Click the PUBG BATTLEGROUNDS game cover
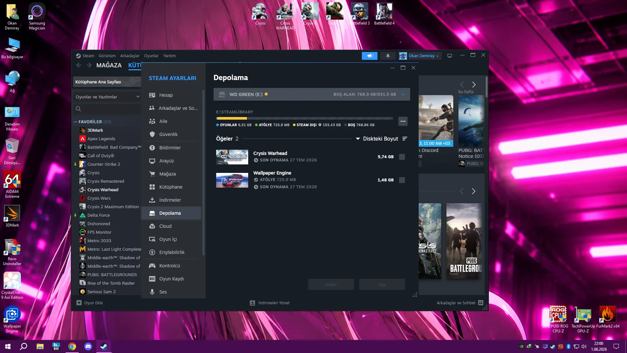Screen dimensions: 627x353 464,241
